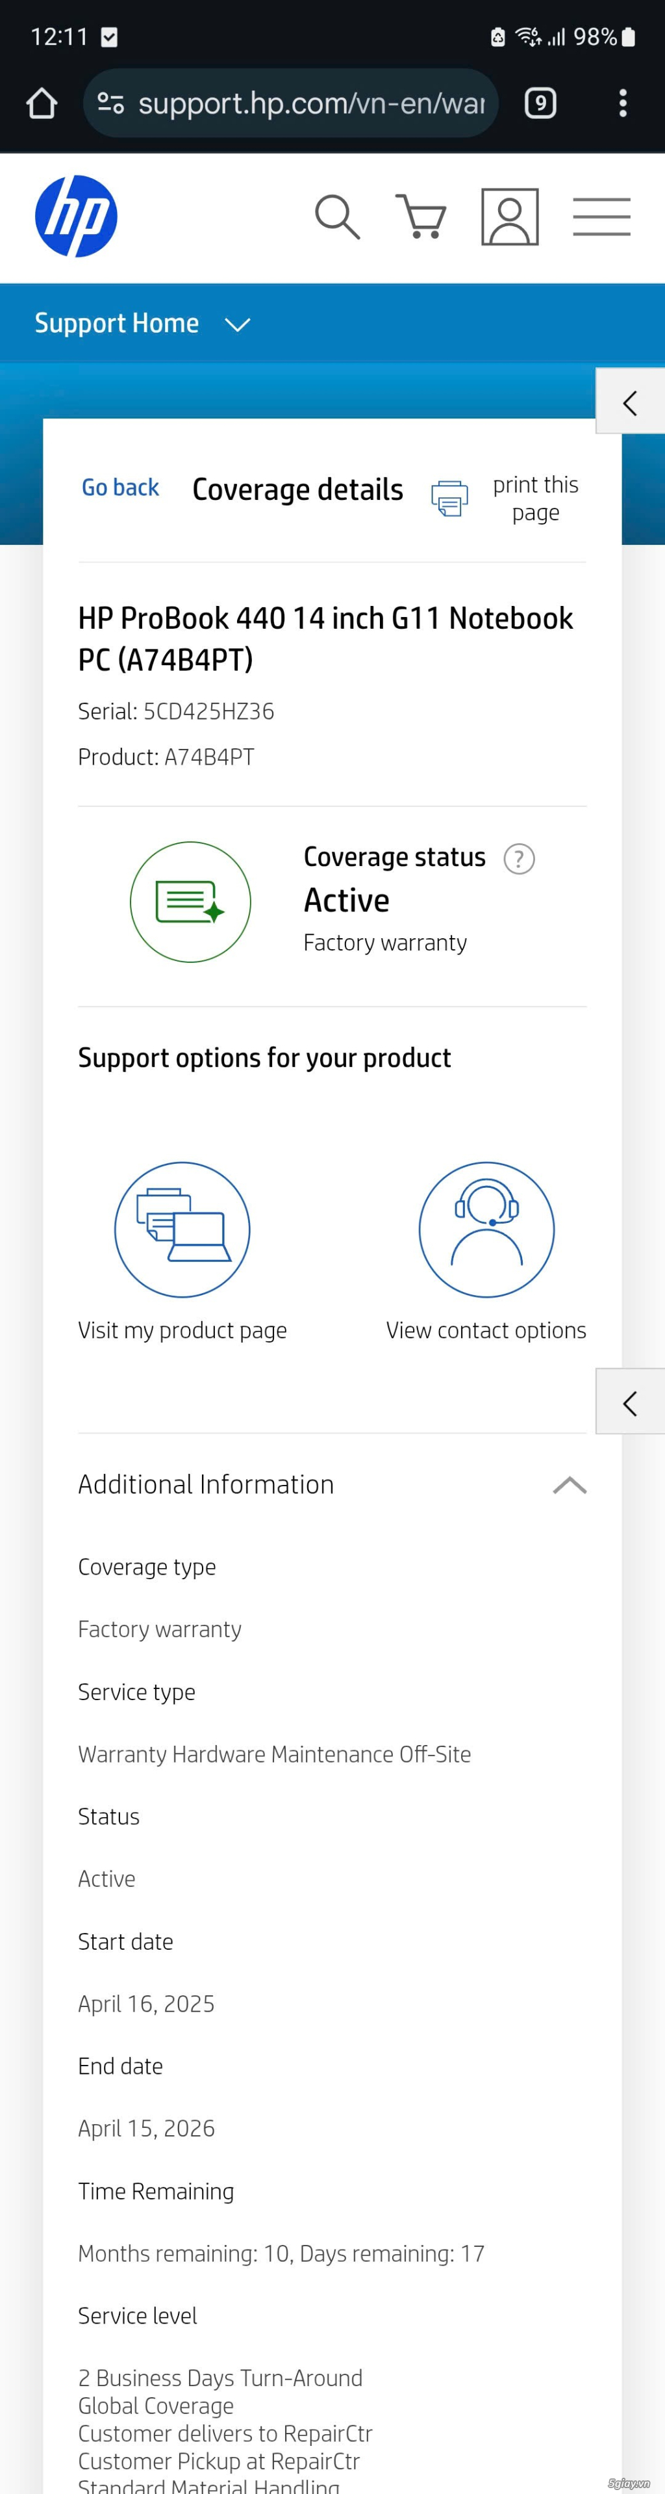665x2494 pixels.
Task: Click the 'Support options for your product' heading
Action: [x=264, y=1057]
